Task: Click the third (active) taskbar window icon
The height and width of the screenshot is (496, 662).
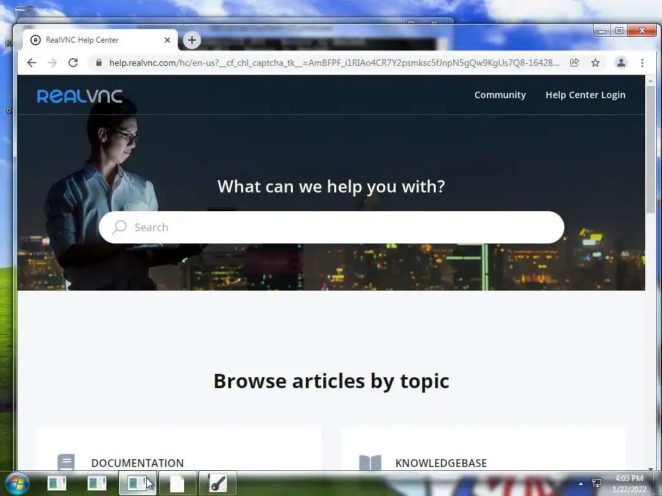Action: [x=137, y=483]
